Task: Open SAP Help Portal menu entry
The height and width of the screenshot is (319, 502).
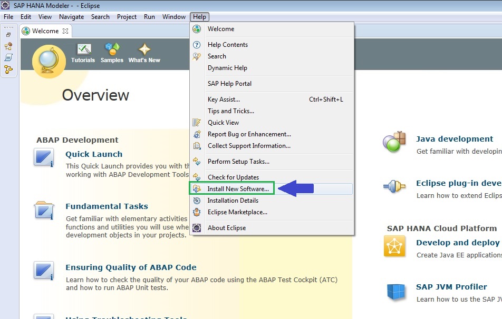Action: [272, 84]
